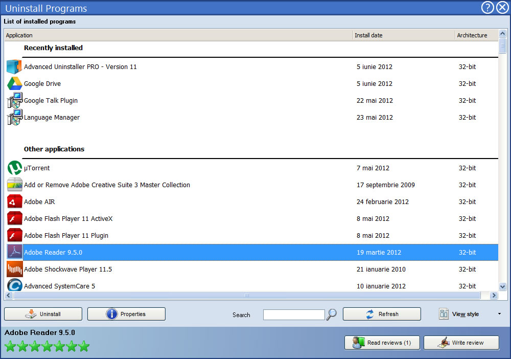This screenshot has height=359, width=511.
Task: Select Advanced SystemCare 5 entry
Action: pos(251,285)
